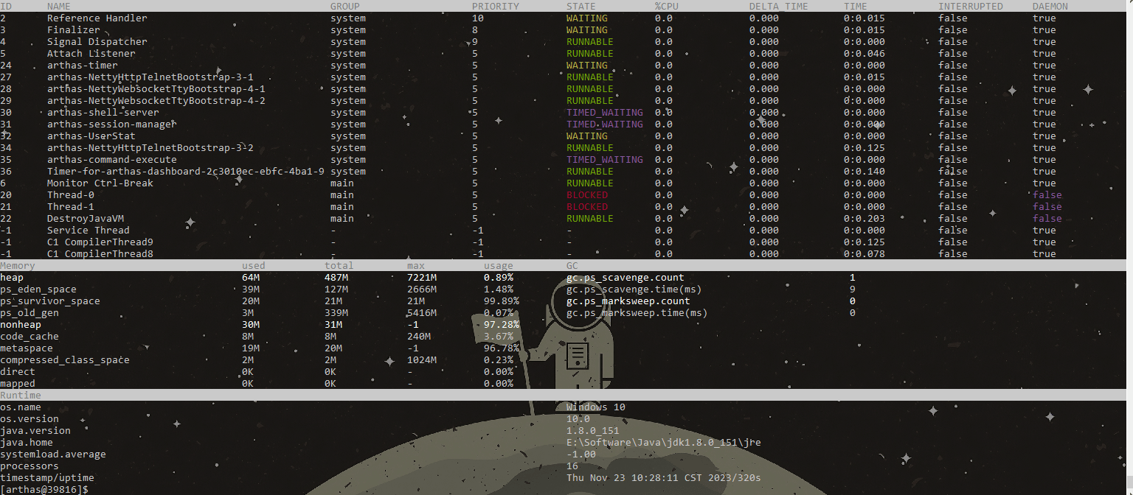This screenshot has width=1133, height=495.
Task: Select the 'Service Thread' name
Action: pyautogui.click(x=89, y=231)
